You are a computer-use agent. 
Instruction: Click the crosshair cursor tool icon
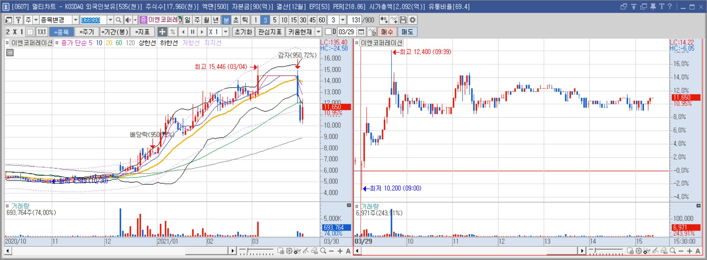point(162,32)
